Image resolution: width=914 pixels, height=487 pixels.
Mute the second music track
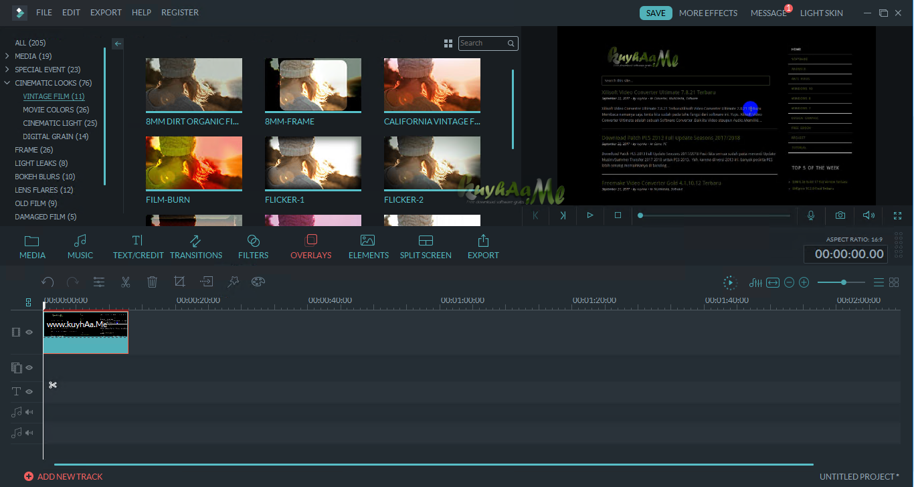point(29,433)
